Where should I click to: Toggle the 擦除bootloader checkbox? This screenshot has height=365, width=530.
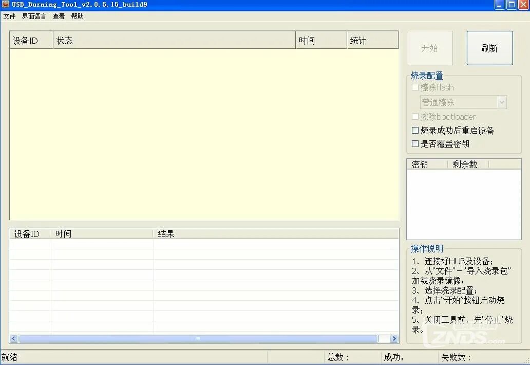point(415,117)
